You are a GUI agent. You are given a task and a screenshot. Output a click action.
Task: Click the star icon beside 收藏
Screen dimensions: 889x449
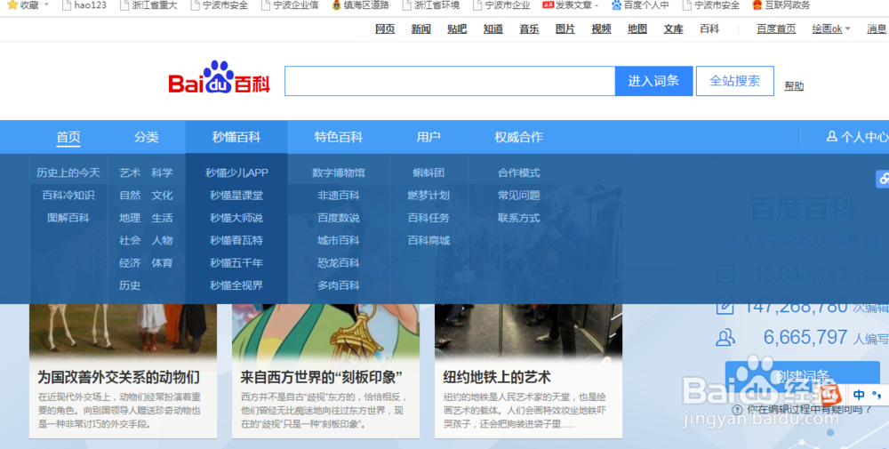click(x=12, y=5)
